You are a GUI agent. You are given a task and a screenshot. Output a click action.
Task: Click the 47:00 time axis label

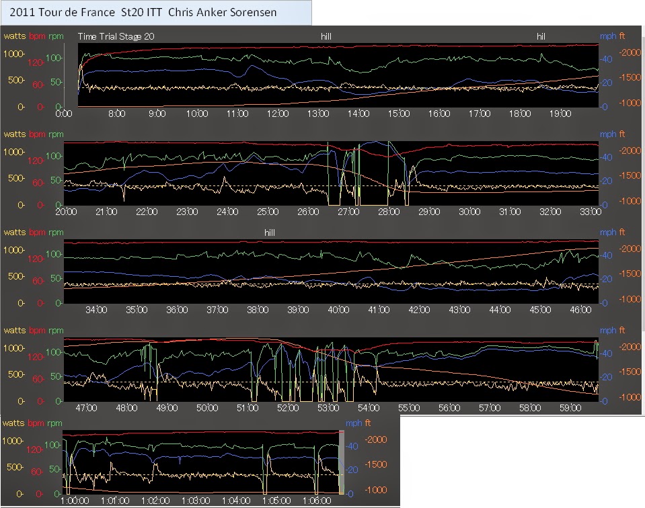[x=86, y=408]
